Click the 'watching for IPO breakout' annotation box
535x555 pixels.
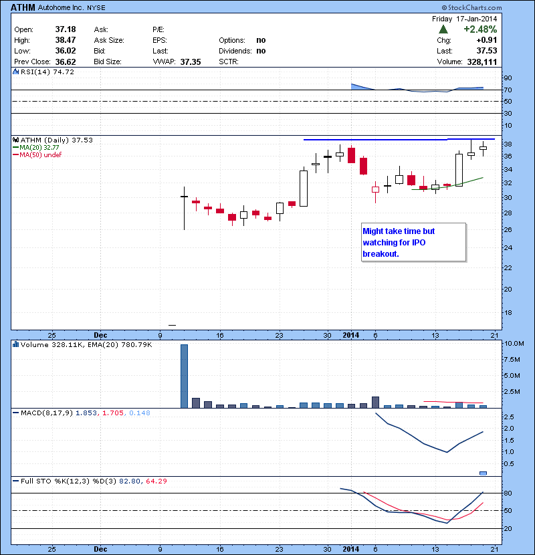click(x=413, y=243)
